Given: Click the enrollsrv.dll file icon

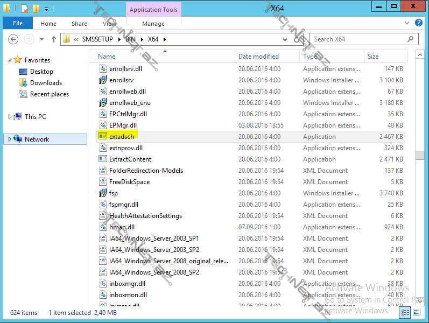Looking at the screenshot, I should pos(103,69).
